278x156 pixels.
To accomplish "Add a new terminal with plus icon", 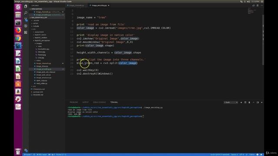I will pos(241,102).
